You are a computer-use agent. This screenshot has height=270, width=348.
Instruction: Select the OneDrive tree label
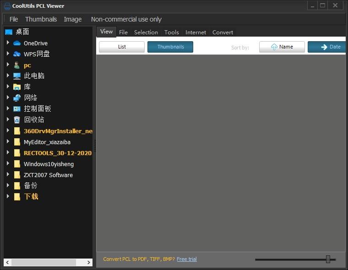36,43
